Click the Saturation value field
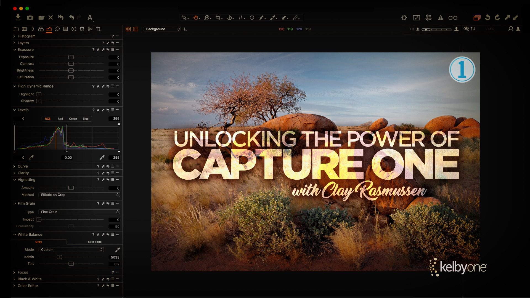Screen dimensions: 530x298 114,78
